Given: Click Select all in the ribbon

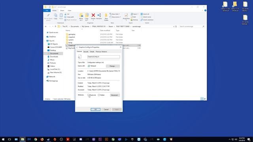Looking at the screenshot, I should point(145,14).
